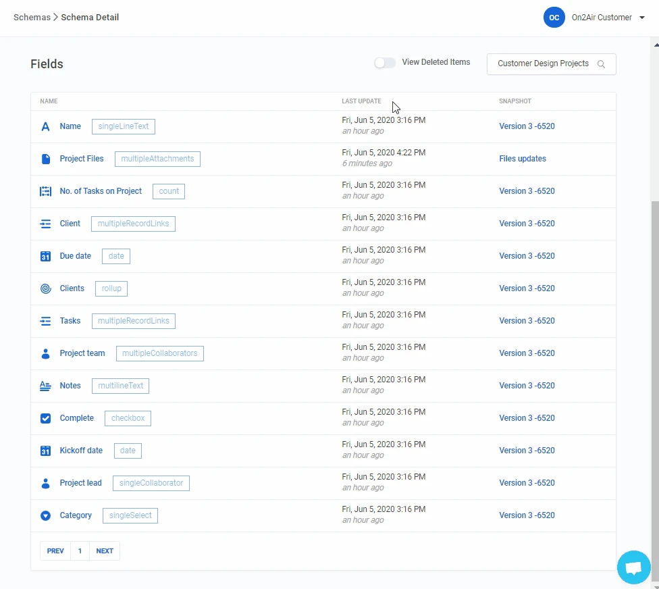The image size is (659, 589).
Task: Open the Files updates snapshot link
Action: pyautogui.click(x=522, y=159)
